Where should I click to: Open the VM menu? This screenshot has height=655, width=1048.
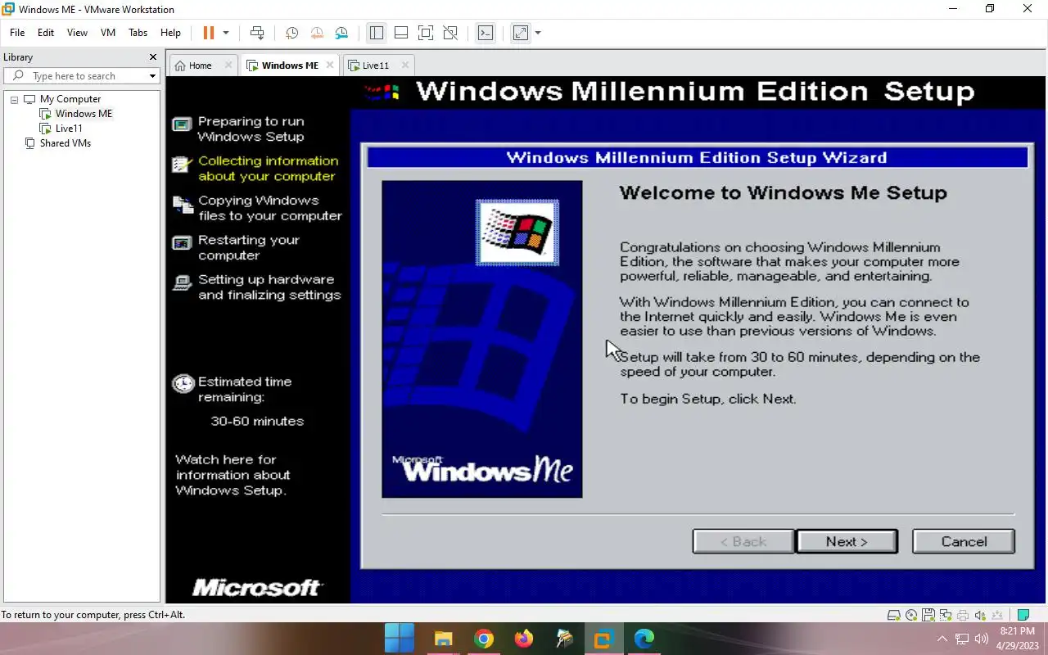pyautogui.click(x=108, y=33)
